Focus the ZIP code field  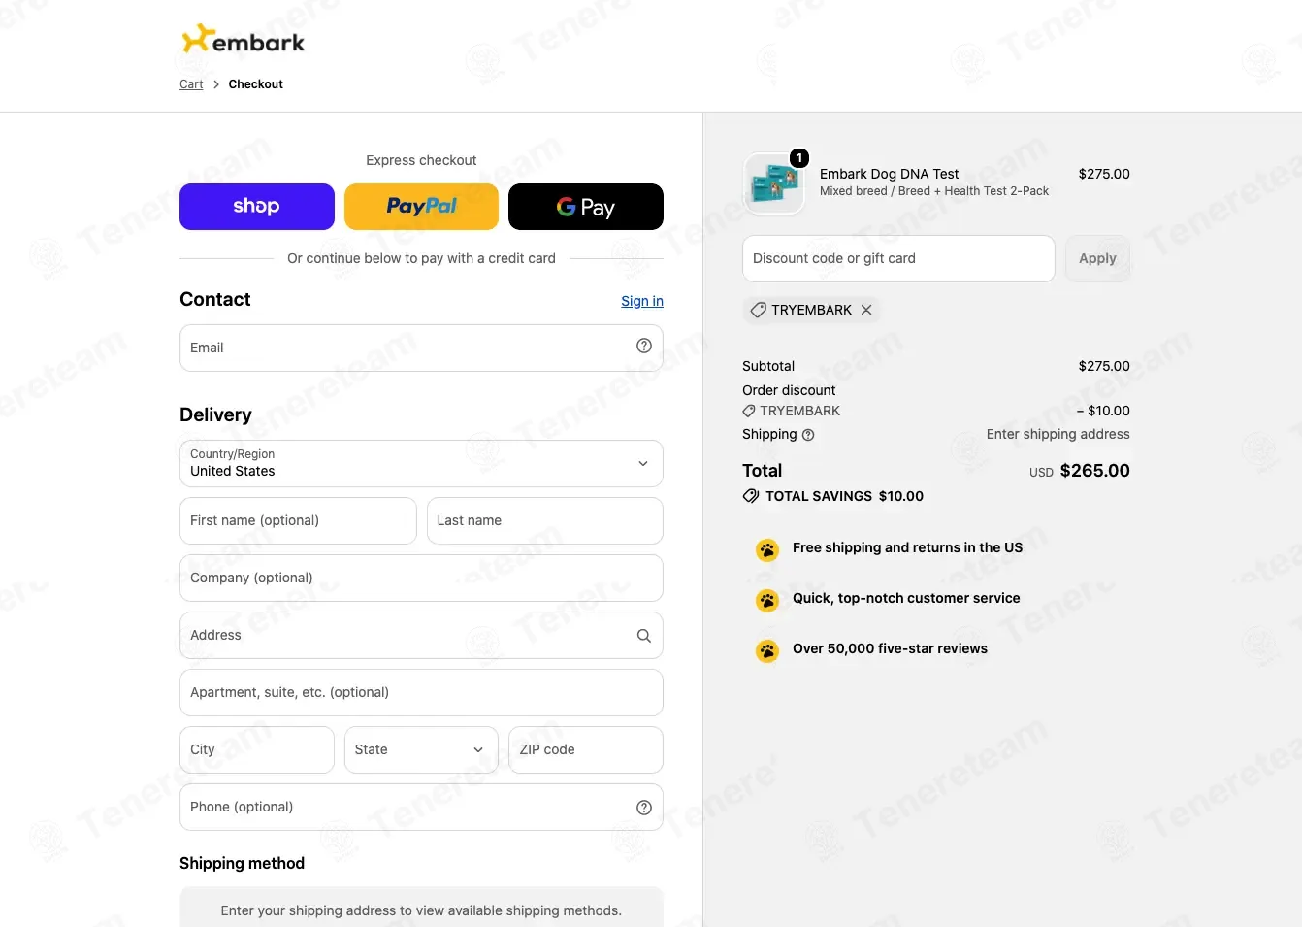coord(586,749)
